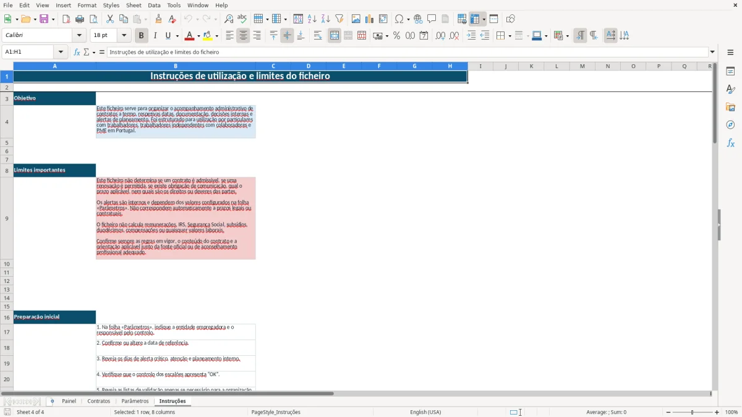The height and width of the screenshot is (417, 742).
Task: Sort descending icon
Action: coord(326,19)
